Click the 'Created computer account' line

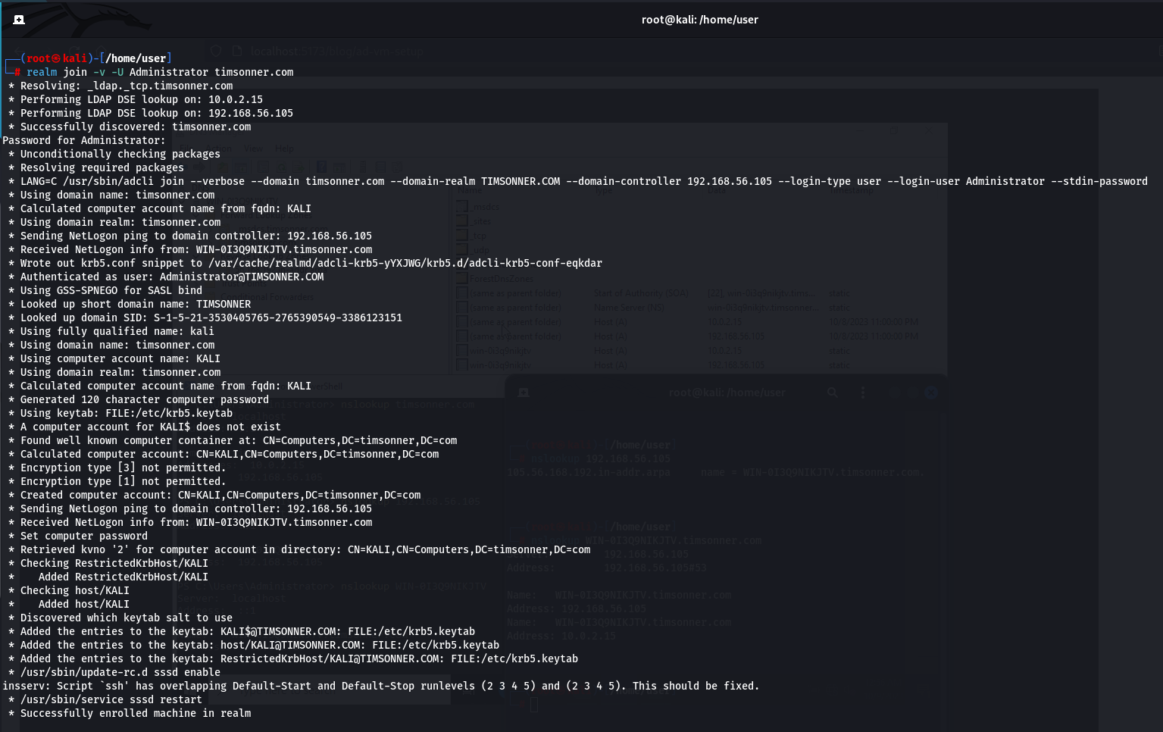[x=214, y=495]
